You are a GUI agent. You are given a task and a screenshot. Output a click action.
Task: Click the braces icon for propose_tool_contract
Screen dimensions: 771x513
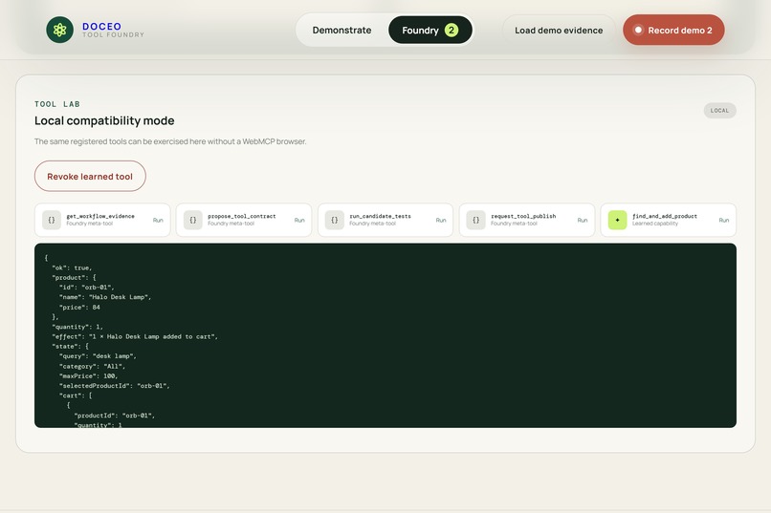pyautogui.click(x=193, y=220)
